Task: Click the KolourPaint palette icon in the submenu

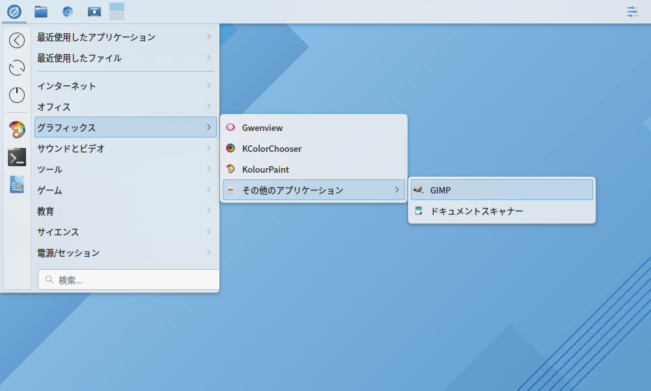Action: pyautogui.click(x=230, y=169)
